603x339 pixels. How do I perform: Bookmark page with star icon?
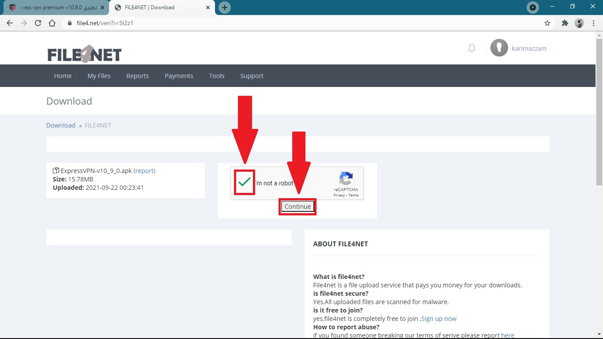[547, 23]
